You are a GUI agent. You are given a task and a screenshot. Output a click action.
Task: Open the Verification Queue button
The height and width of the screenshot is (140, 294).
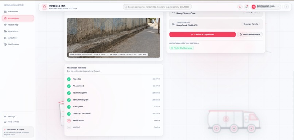click(x=250, y=34)
